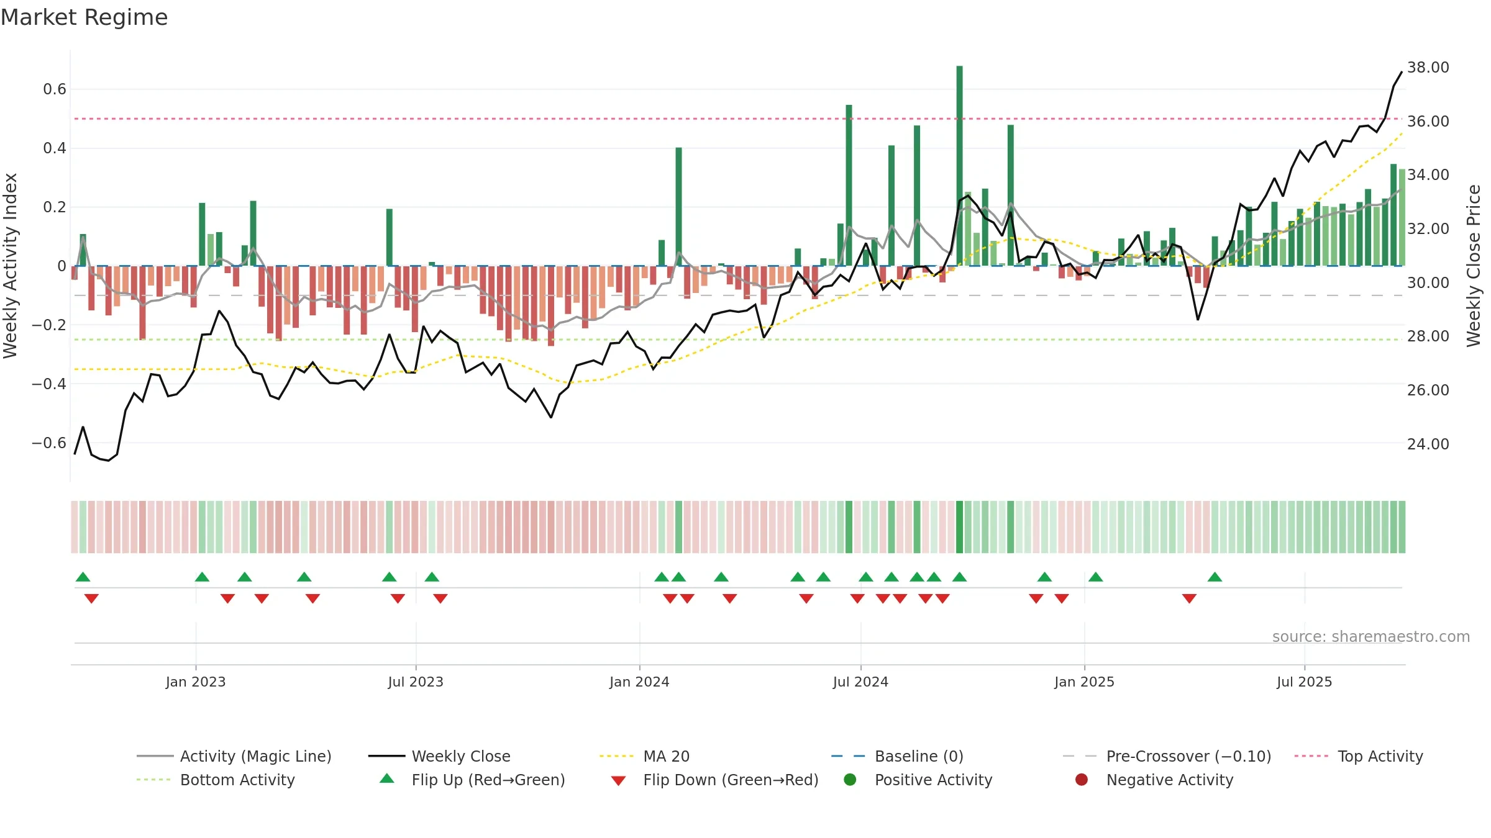Click the Weekly Close Price axis title

point(1474,266)
